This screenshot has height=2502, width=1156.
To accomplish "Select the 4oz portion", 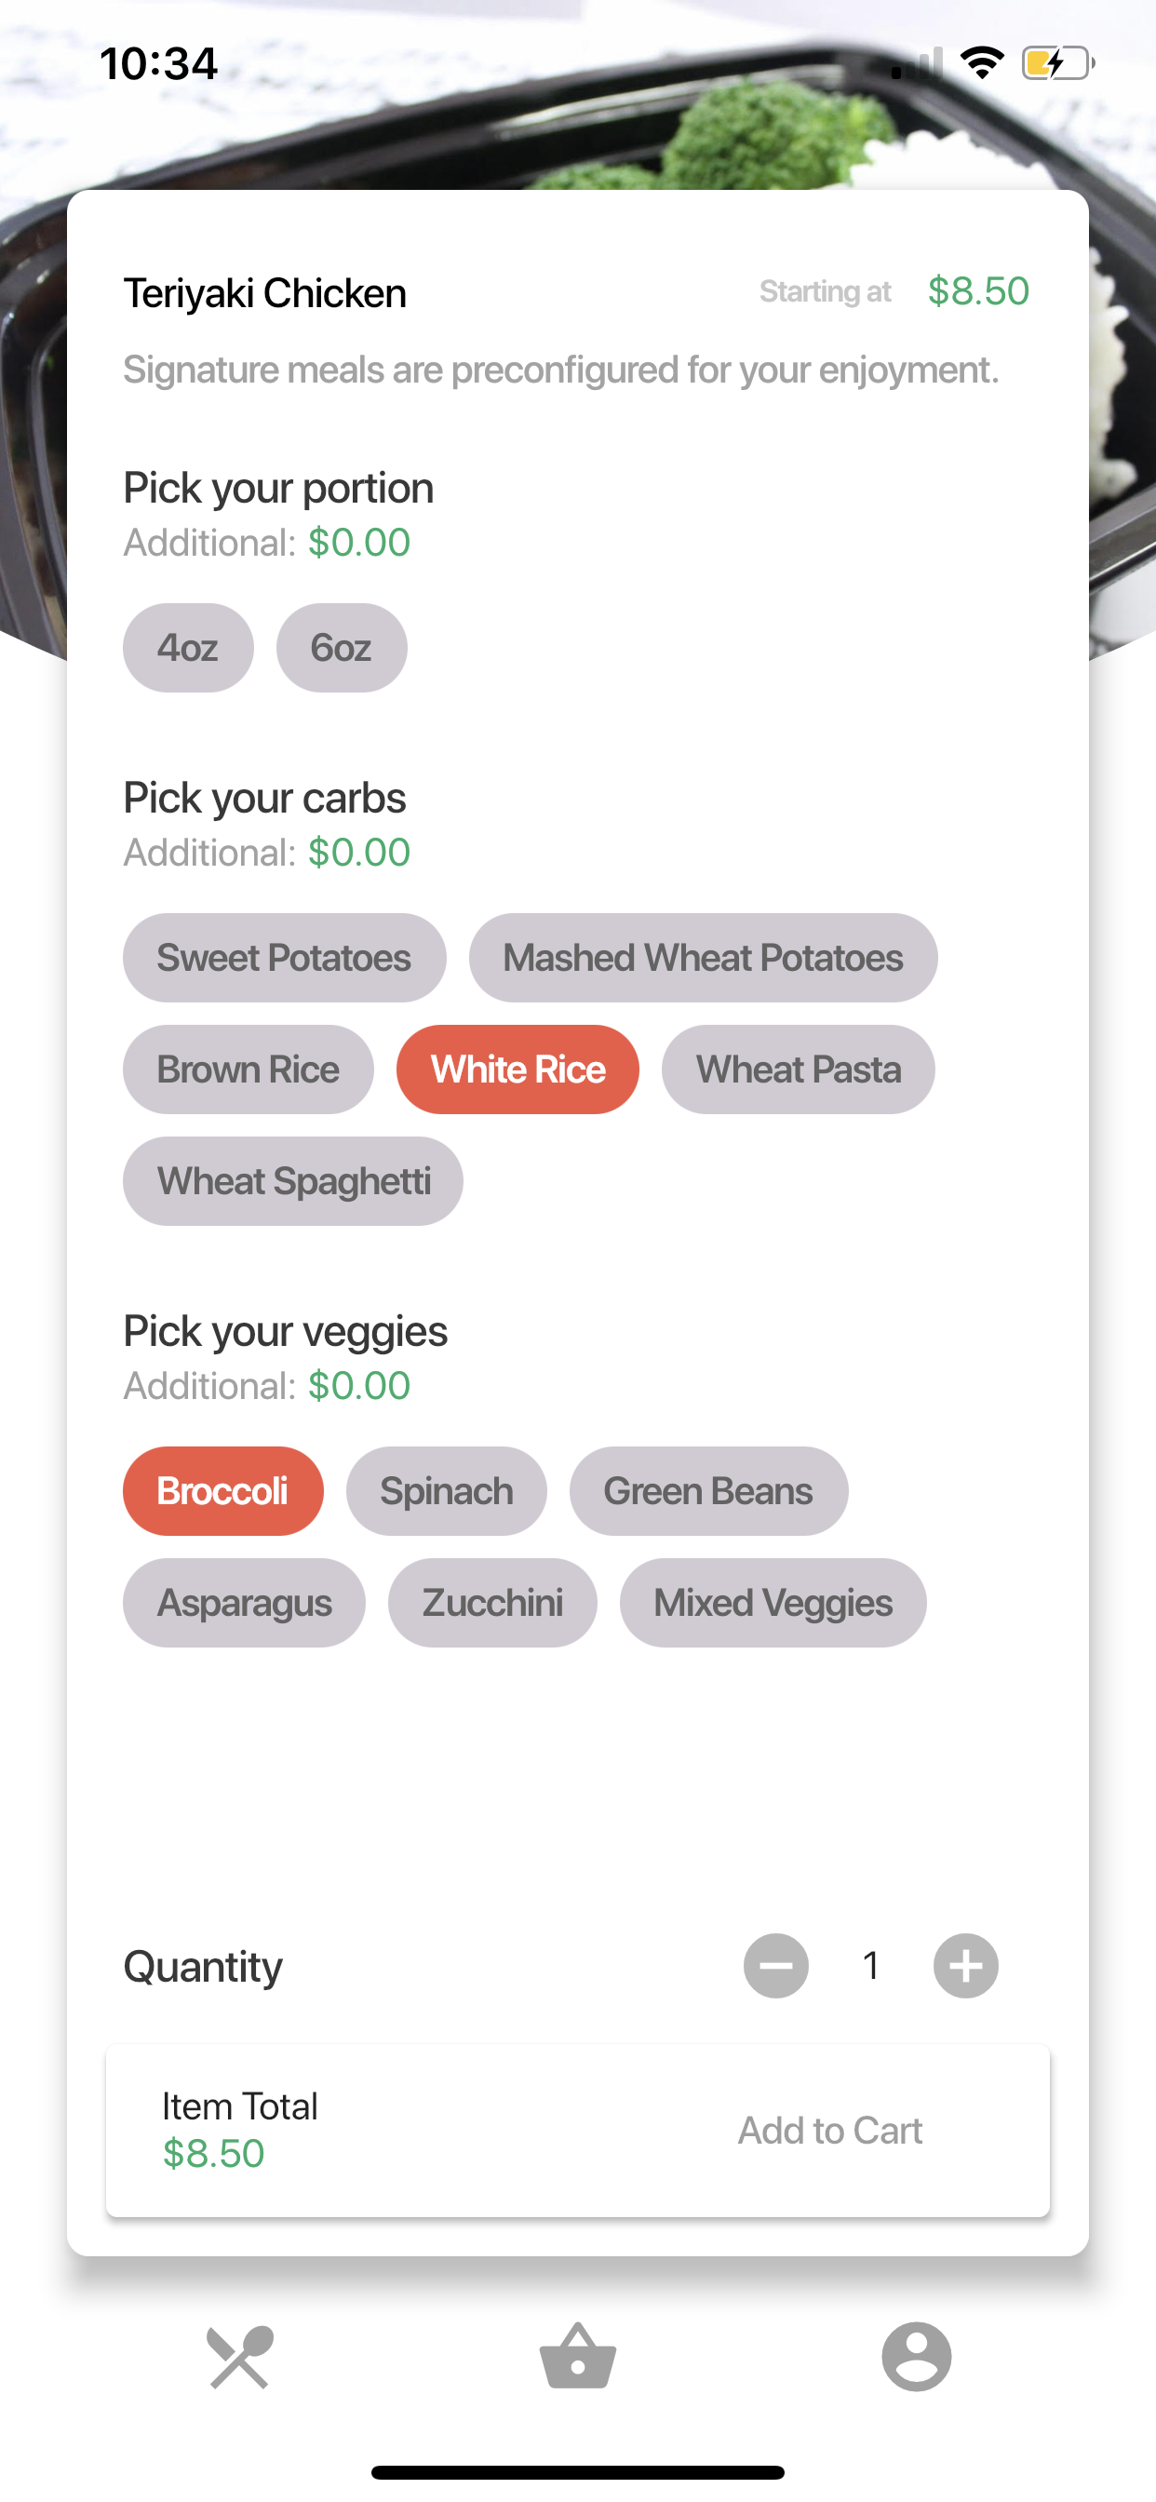I will click(x=187, y=648).
